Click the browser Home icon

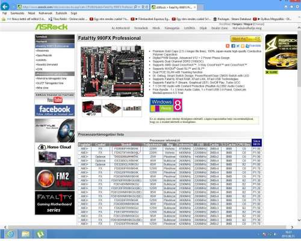[x=286, y=7]
